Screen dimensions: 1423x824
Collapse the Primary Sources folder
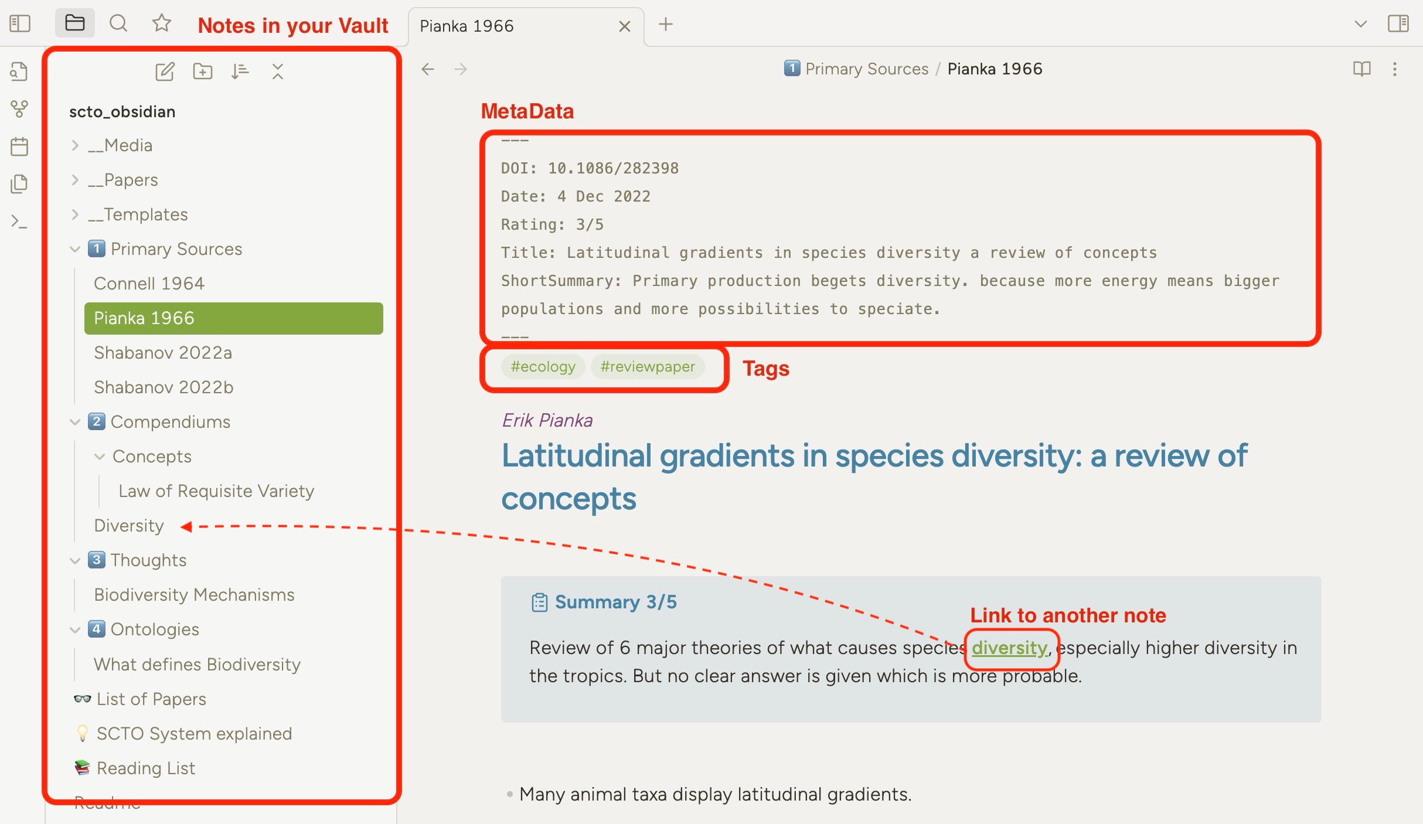coord(75,249)
